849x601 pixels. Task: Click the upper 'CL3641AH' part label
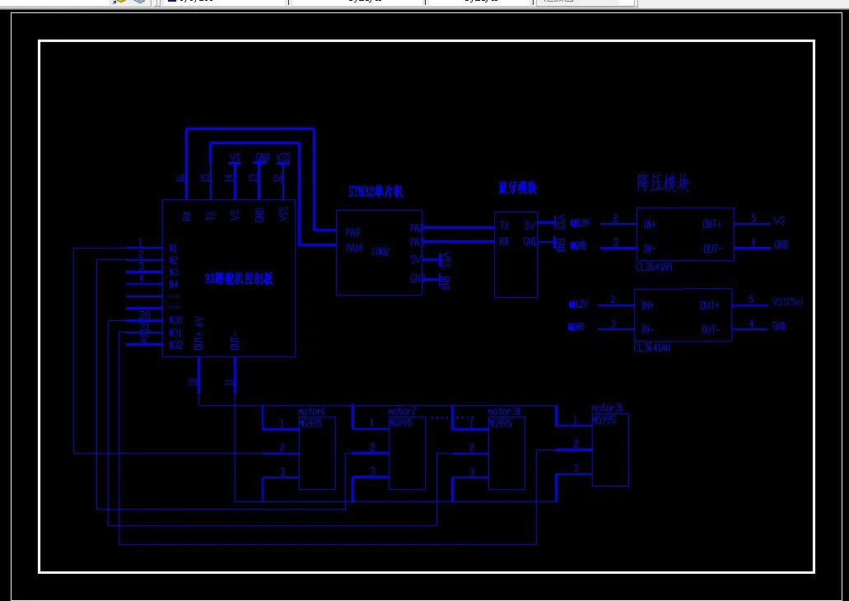(654, 267)
